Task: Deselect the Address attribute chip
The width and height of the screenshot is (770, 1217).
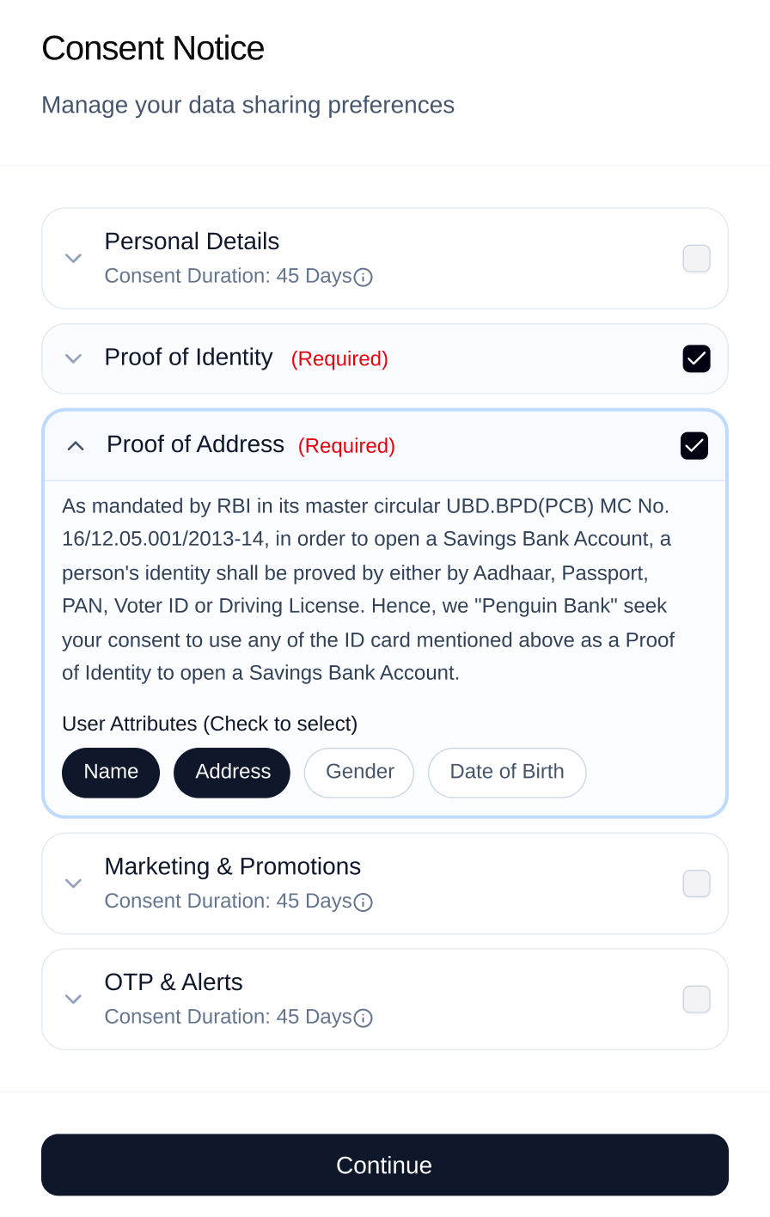Action: [232, 772]
